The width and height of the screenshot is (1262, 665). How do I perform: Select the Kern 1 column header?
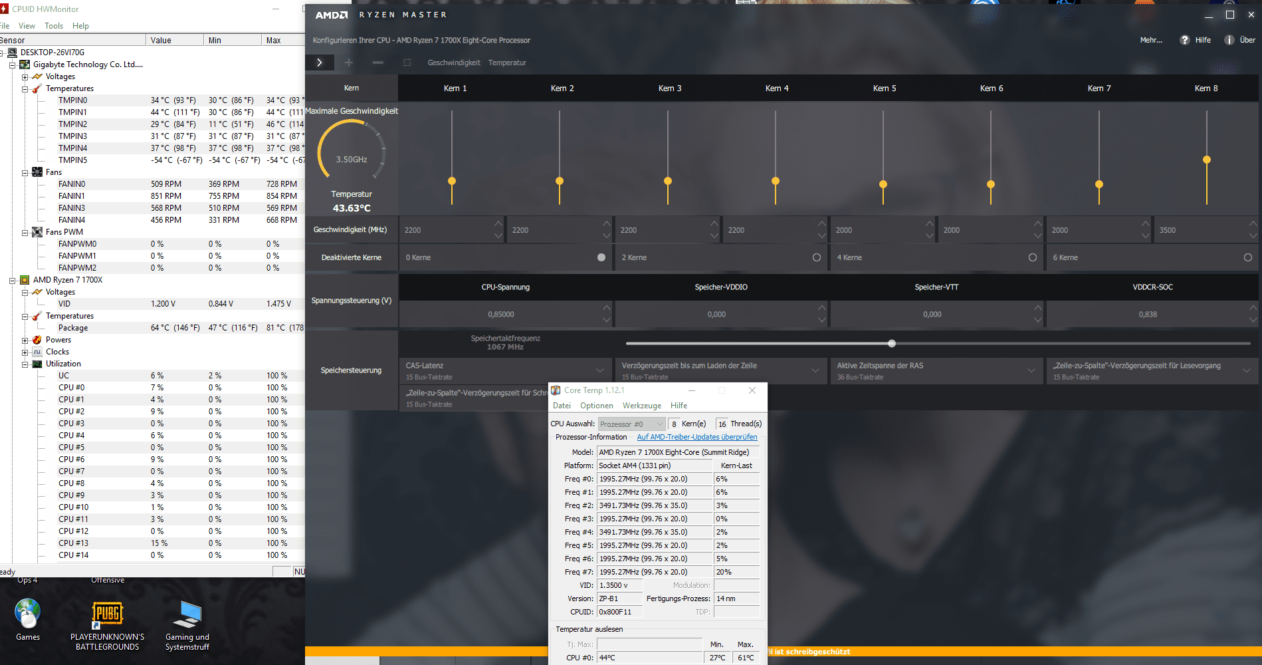click(455, 88)
